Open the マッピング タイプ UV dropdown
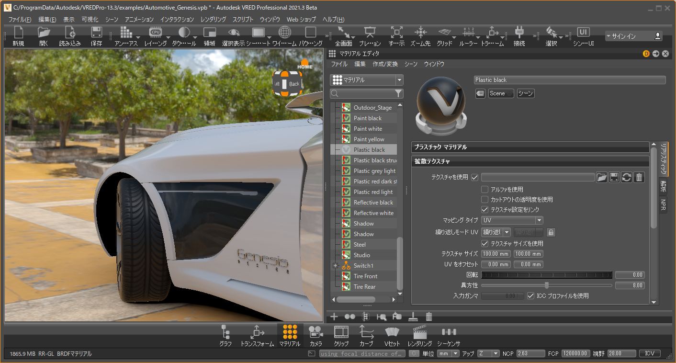 [512, 220]
